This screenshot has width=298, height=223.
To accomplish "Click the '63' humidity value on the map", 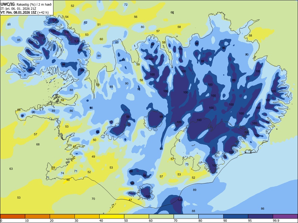I will 11,169.
